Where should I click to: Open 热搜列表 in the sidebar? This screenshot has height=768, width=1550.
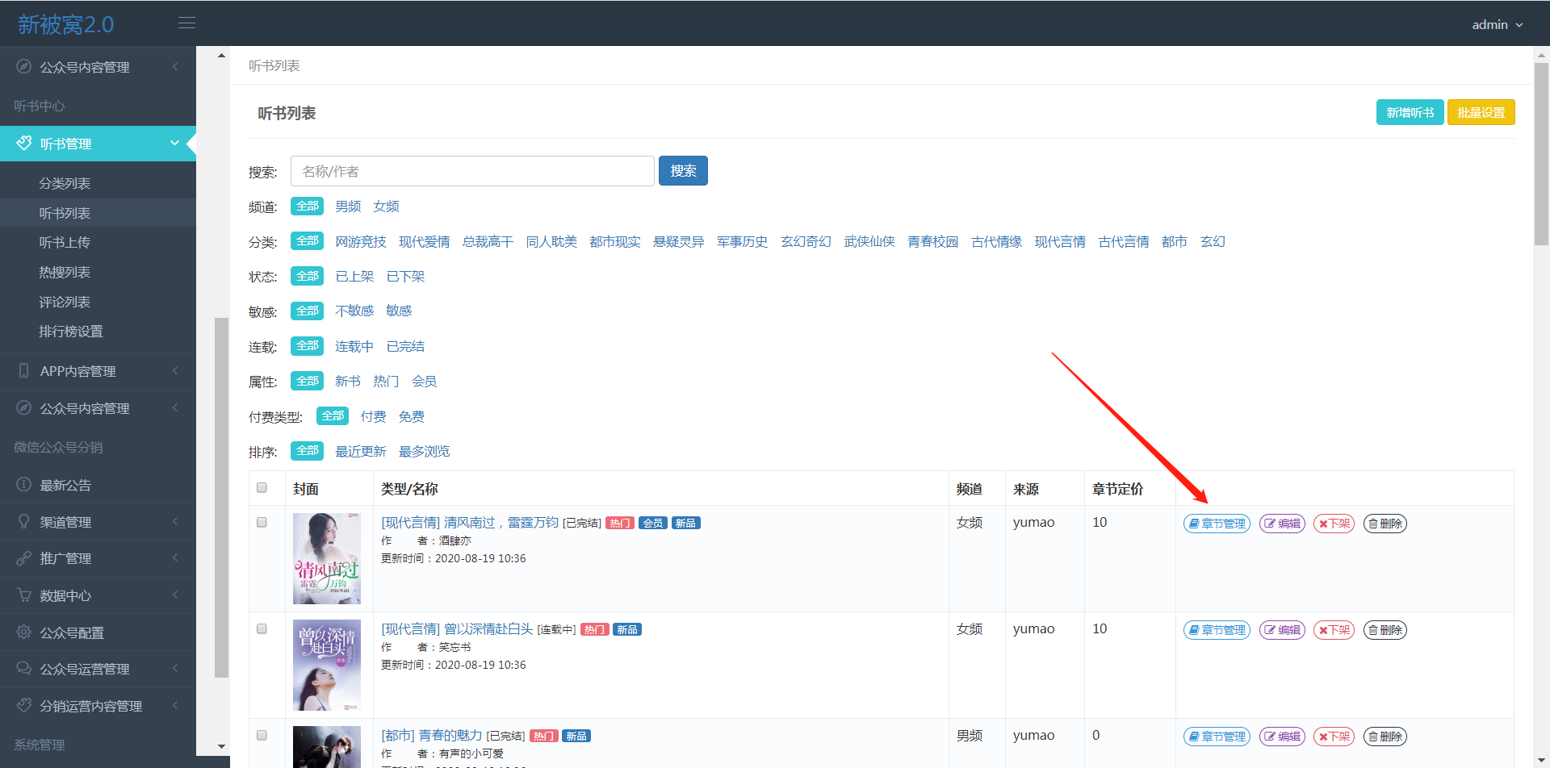click(x=65, y=272)
